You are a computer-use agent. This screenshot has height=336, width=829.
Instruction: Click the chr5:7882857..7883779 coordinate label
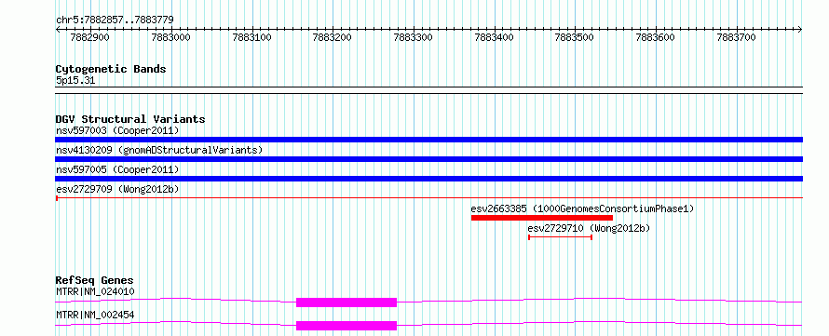tap(115, 20)
